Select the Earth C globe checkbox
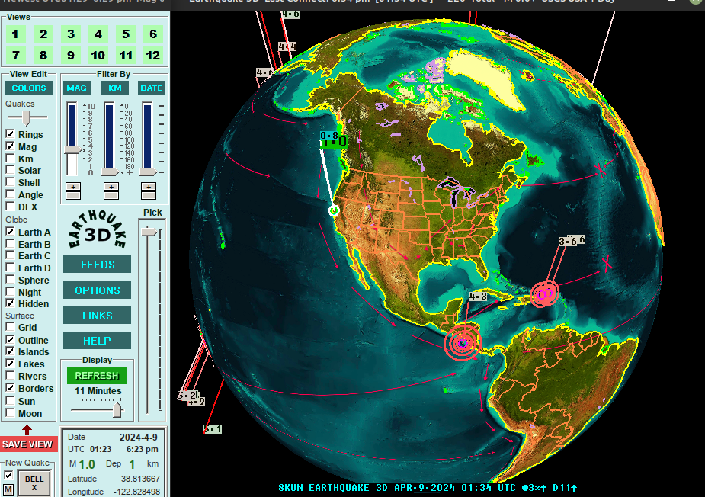The height and width of the screenshot is (497, 705). click(x=10, y=255)
